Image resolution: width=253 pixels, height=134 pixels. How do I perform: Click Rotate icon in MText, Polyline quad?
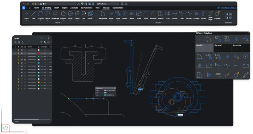(x=245, y=56)
